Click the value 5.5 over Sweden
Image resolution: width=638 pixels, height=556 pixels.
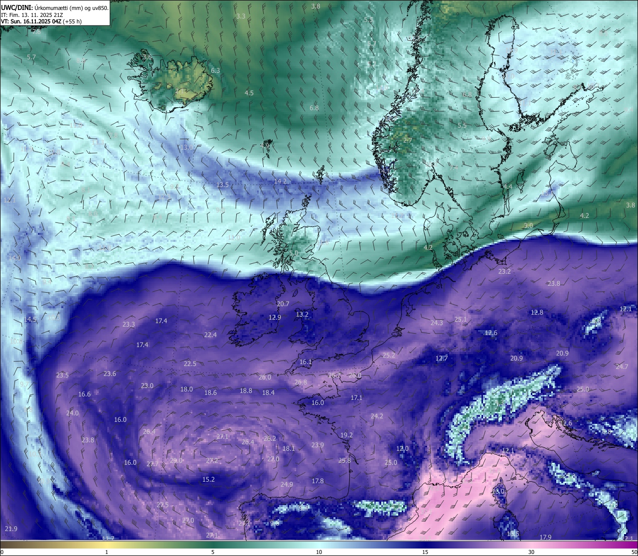point(462,125)
